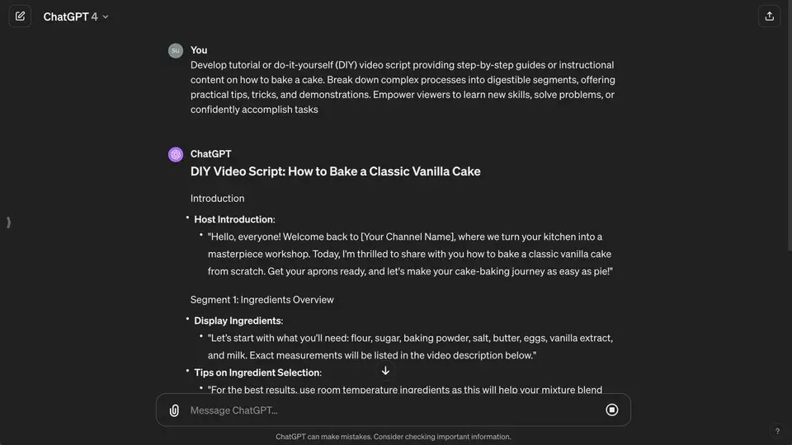Stop generating the response
This screenshot has width=792, height=445.
click(x=612, y=410)
